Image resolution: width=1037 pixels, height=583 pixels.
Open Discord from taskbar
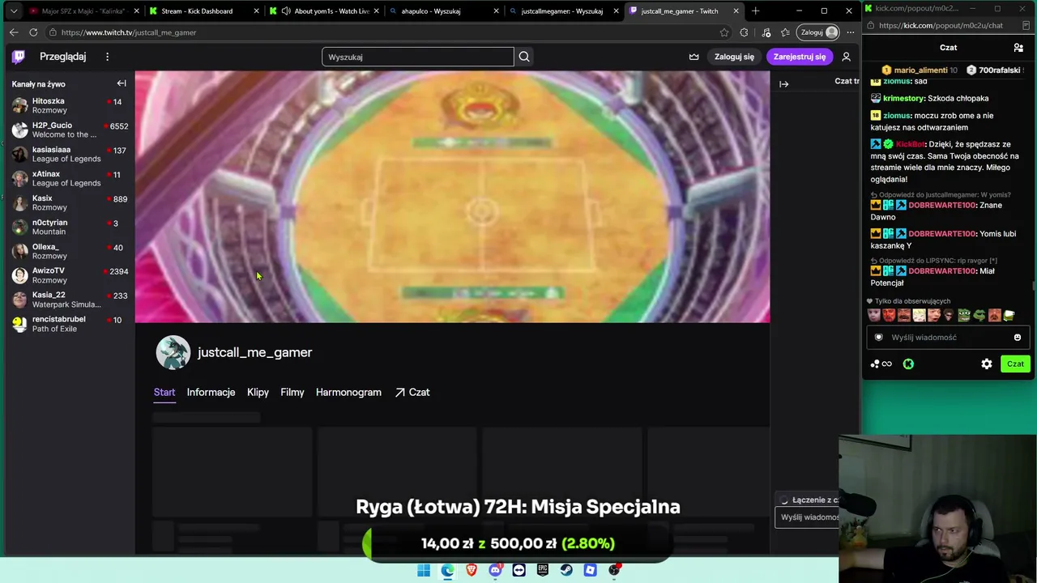[x=495, y=570]
